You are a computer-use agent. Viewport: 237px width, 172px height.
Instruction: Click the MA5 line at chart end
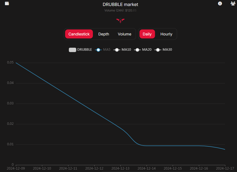225,149
